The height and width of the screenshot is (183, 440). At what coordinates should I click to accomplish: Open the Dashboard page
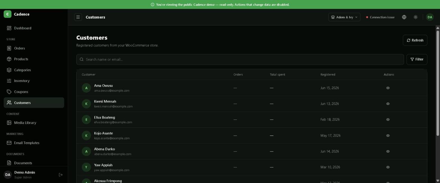click(x=34, y=28)
